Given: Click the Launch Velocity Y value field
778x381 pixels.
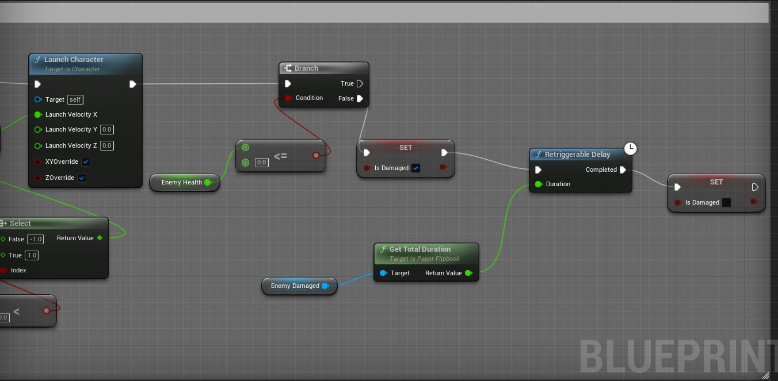Looking at the screenshot, I should tap(106, 130).
